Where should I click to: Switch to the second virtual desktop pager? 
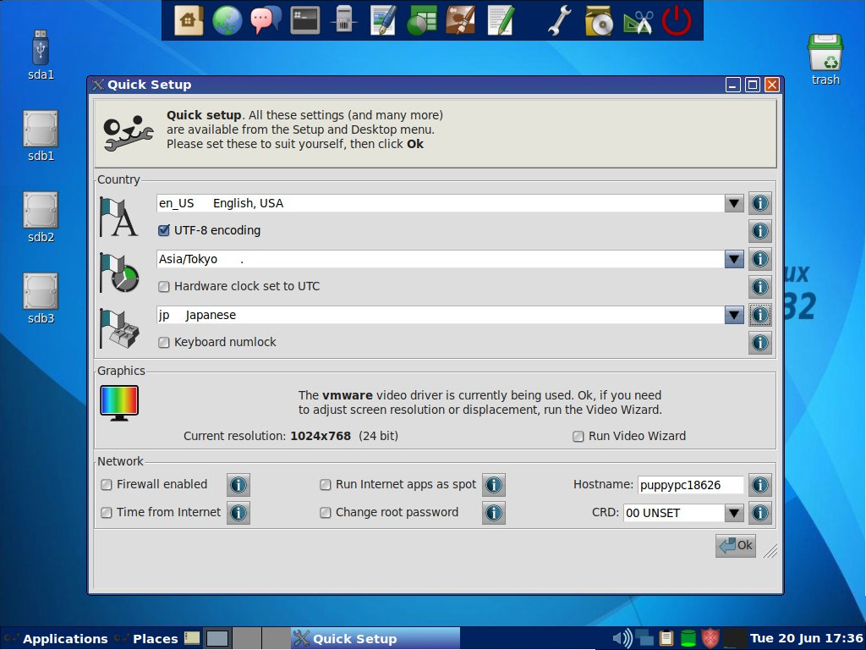(246, 638)
